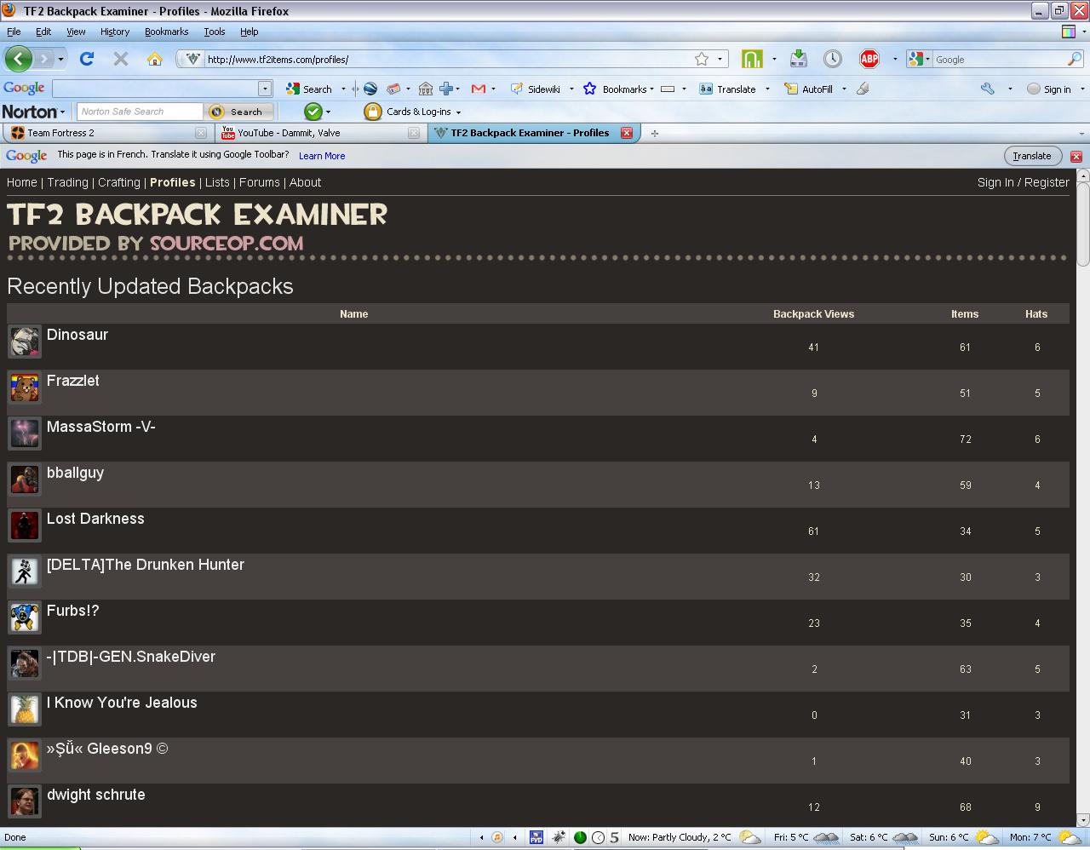Open the Trading page link
The height and width of the screenshot is (850, 1090).
(67, 182)
